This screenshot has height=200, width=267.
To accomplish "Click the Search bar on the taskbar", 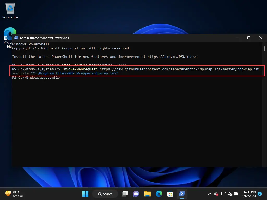I will point(105,194).
